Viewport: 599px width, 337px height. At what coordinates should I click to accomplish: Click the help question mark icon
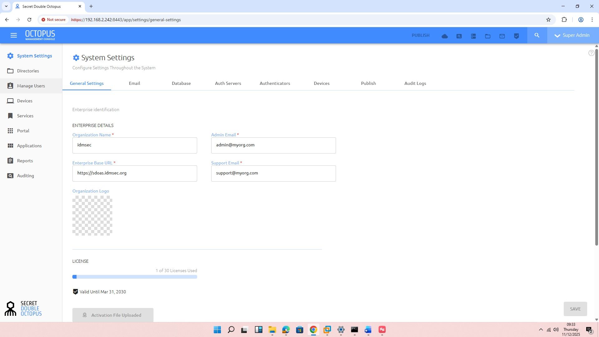tap(591, 53)
